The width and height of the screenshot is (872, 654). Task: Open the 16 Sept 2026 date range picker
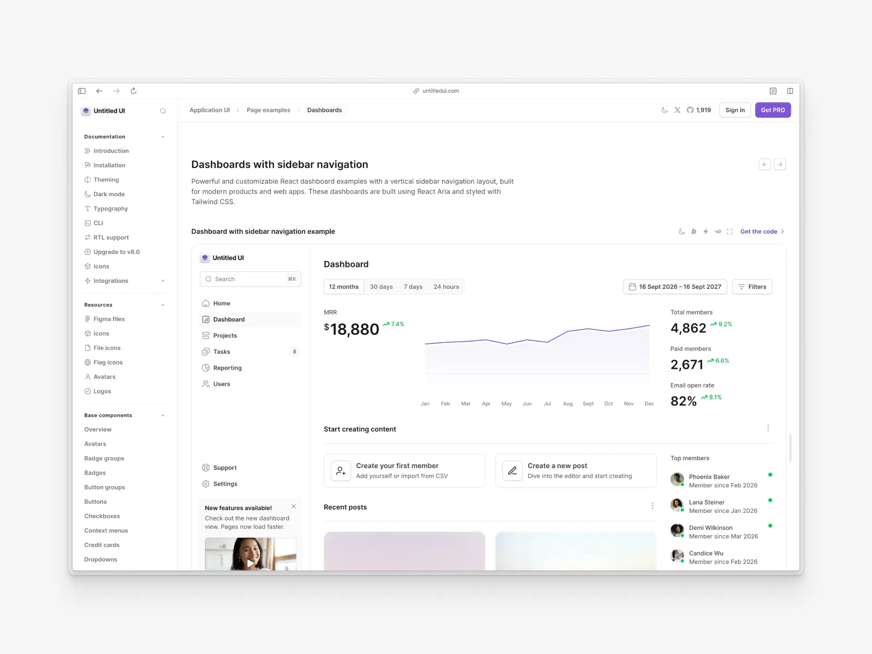675,287
